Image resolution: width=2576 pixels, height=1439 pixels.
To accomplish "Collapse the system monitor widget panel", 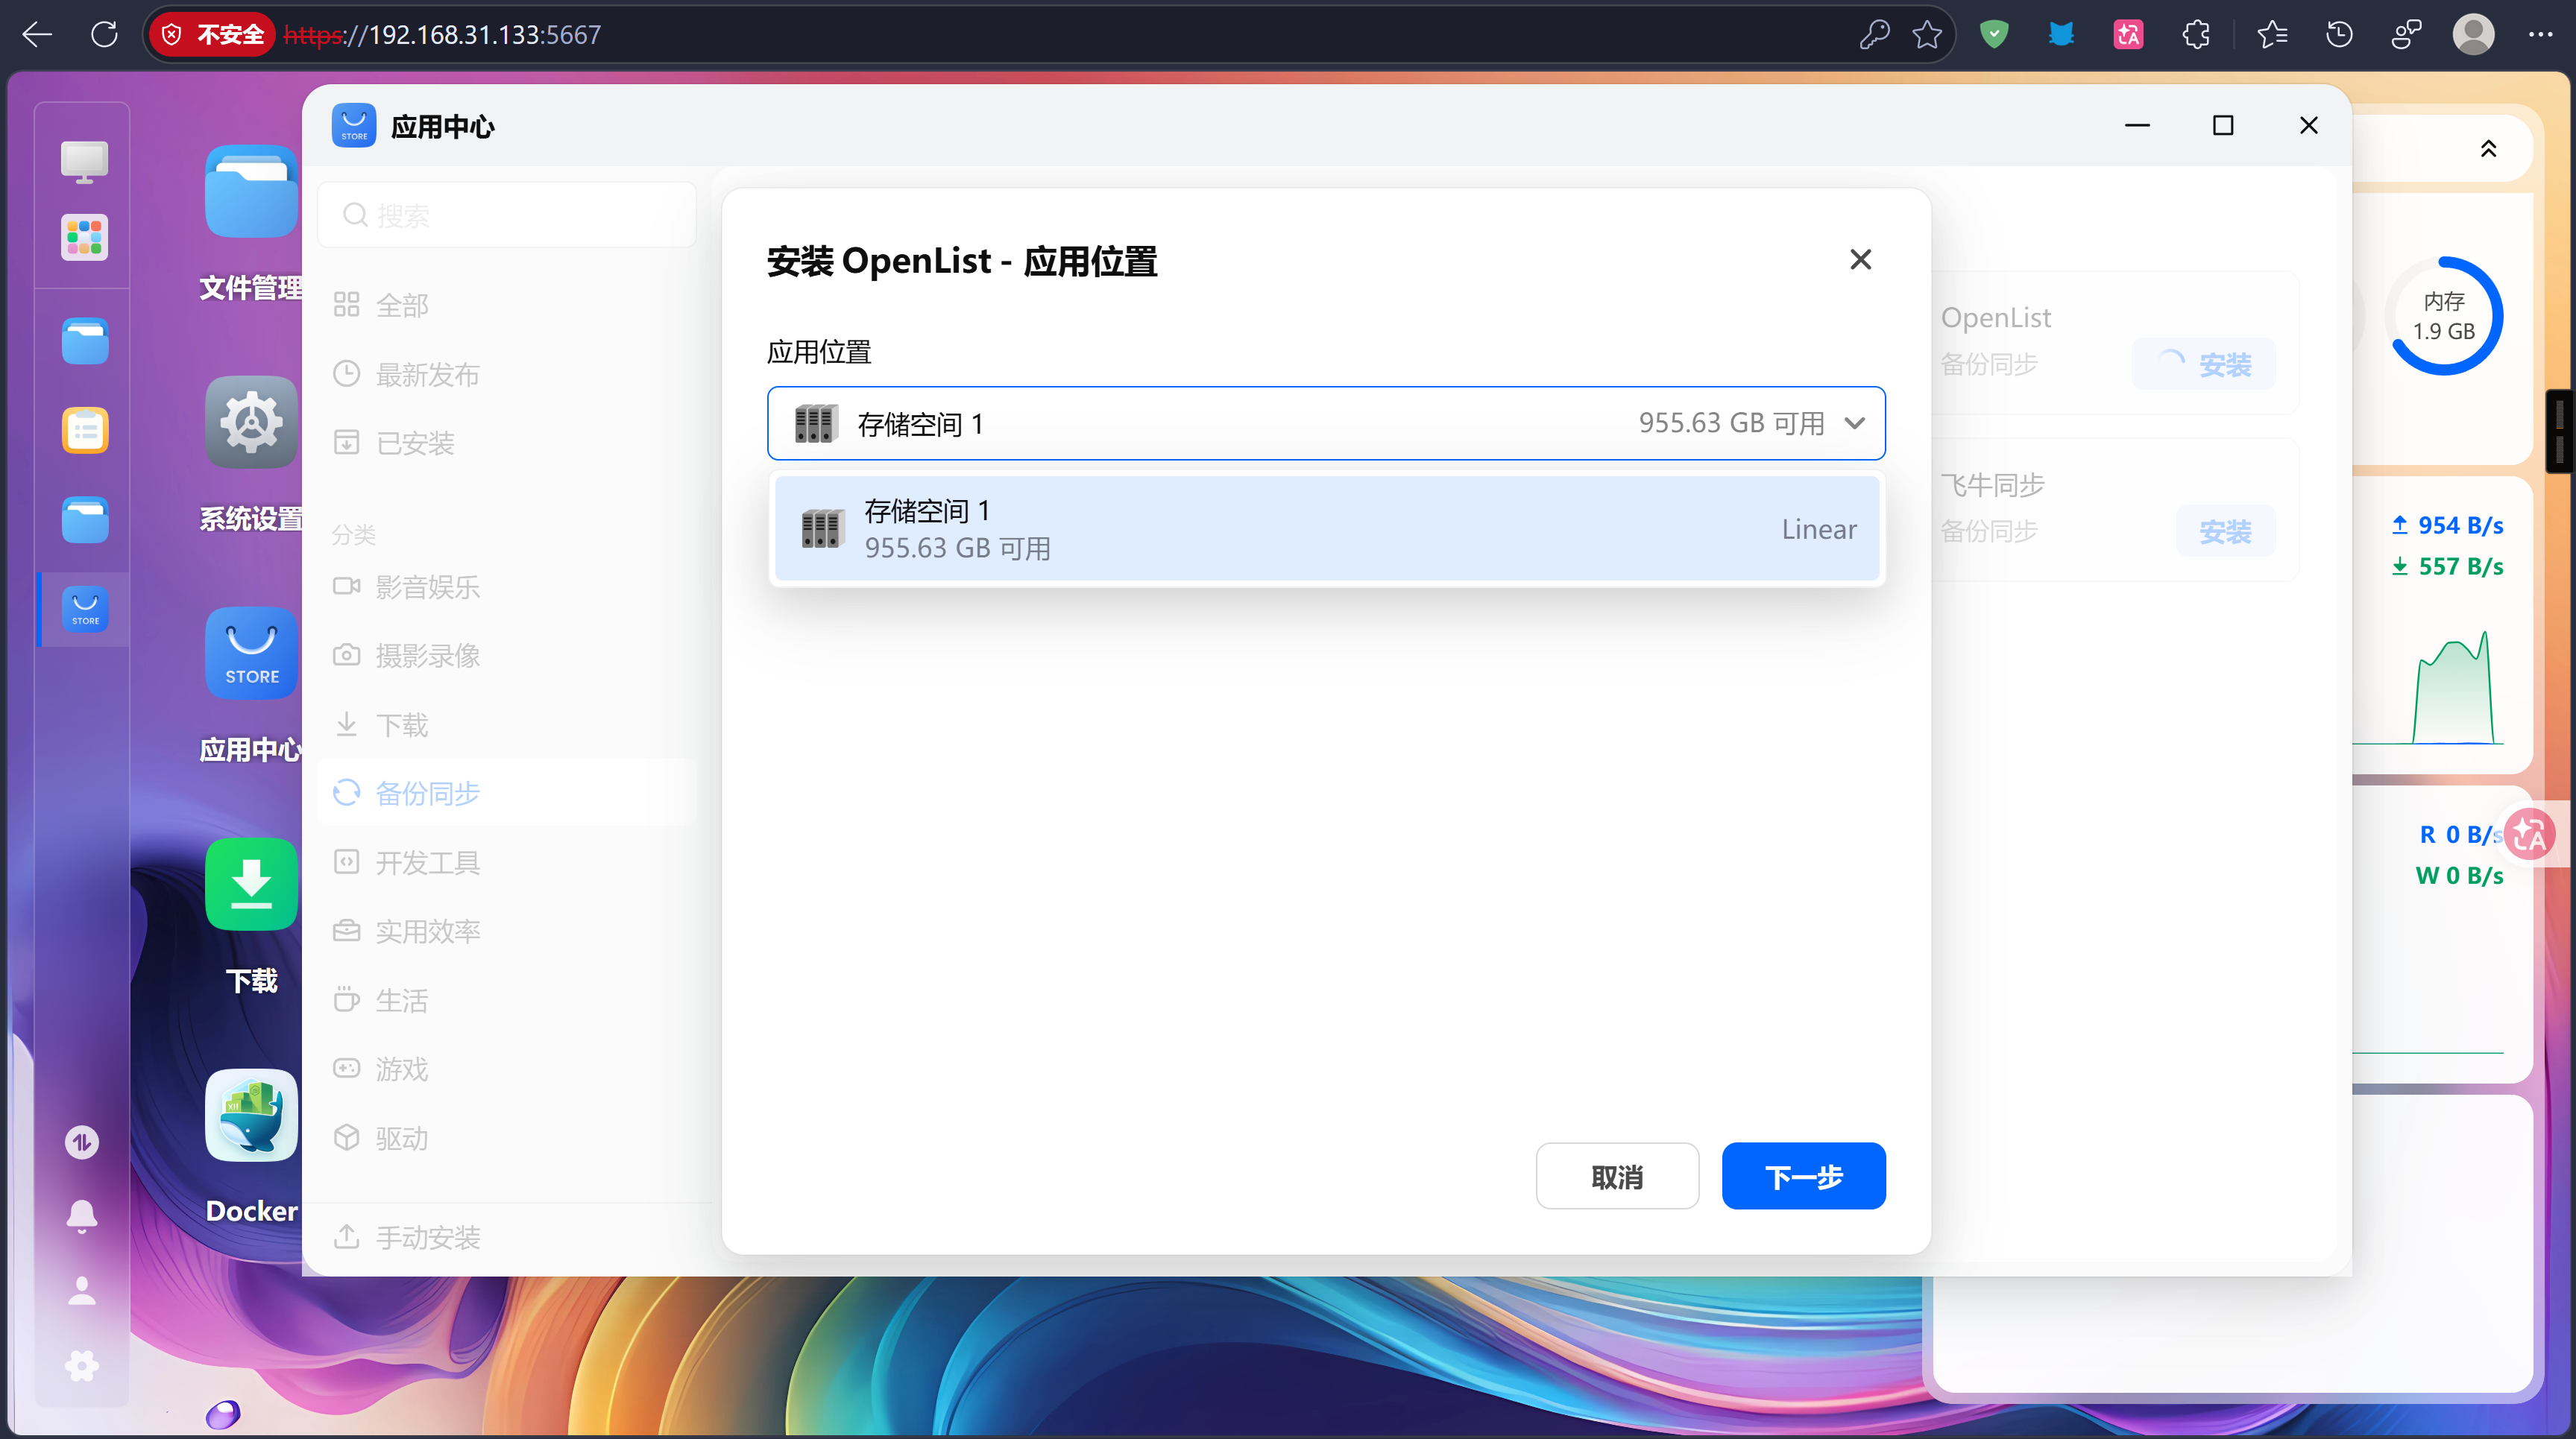I will pyautogui.click(x=2488, y=149).
